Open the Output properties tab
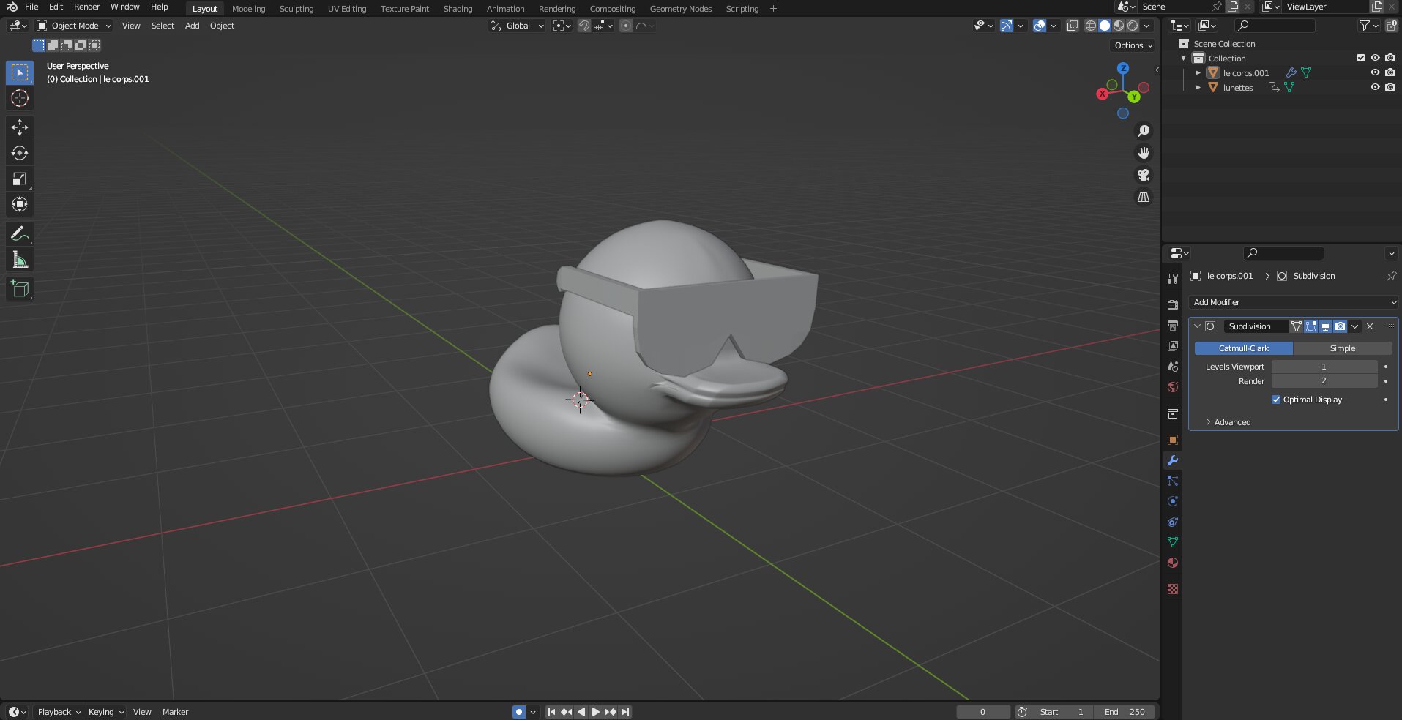1402x720 pixels. (1173, 325)
